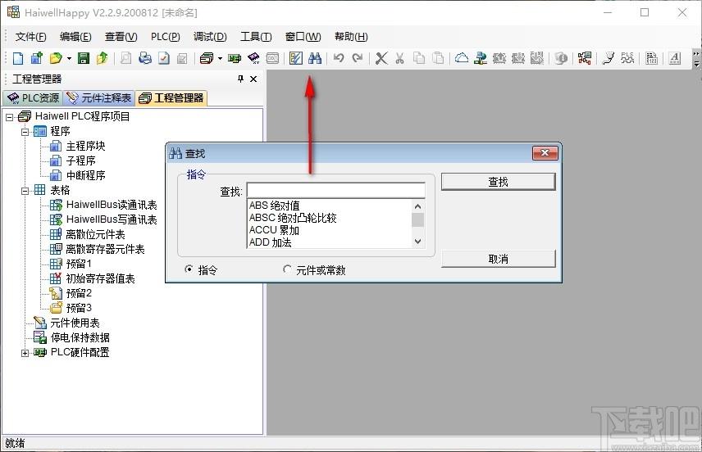Image resolution: width=702 pixels, height=452 pixels.
Task: Click the binoculars find icon in toolbar
Action: pos(315,58)
